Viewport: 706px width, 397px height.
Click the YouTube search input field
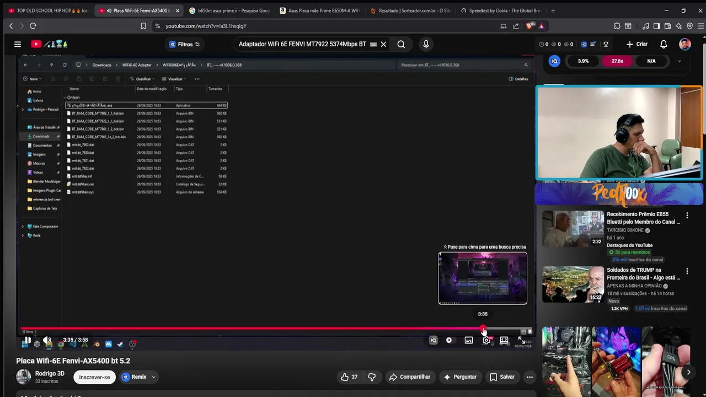[302, 44]
